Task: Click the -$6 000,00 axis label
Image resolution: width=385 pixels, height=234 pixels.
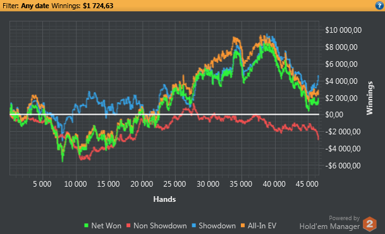Action: tap(343, 166)
